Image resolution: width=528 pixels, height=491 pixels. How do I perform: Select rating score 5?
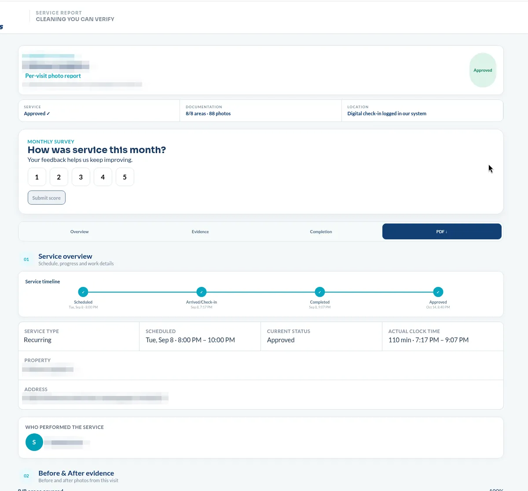pyautogui.click(x=125, y=177)
